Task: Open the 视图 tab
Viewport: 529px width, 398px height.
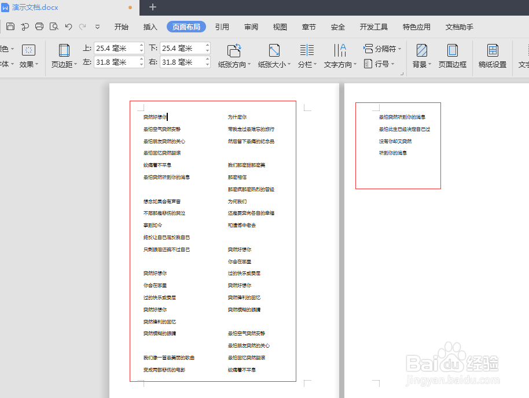Action: pos(280,27)
